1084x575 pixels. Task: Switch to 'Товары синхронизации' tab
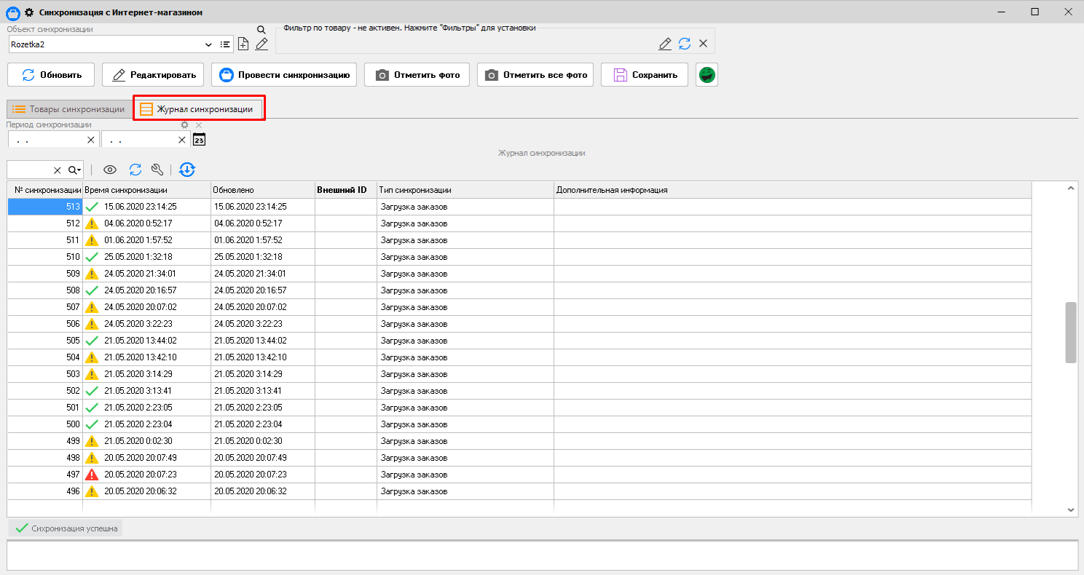point(68,109)
